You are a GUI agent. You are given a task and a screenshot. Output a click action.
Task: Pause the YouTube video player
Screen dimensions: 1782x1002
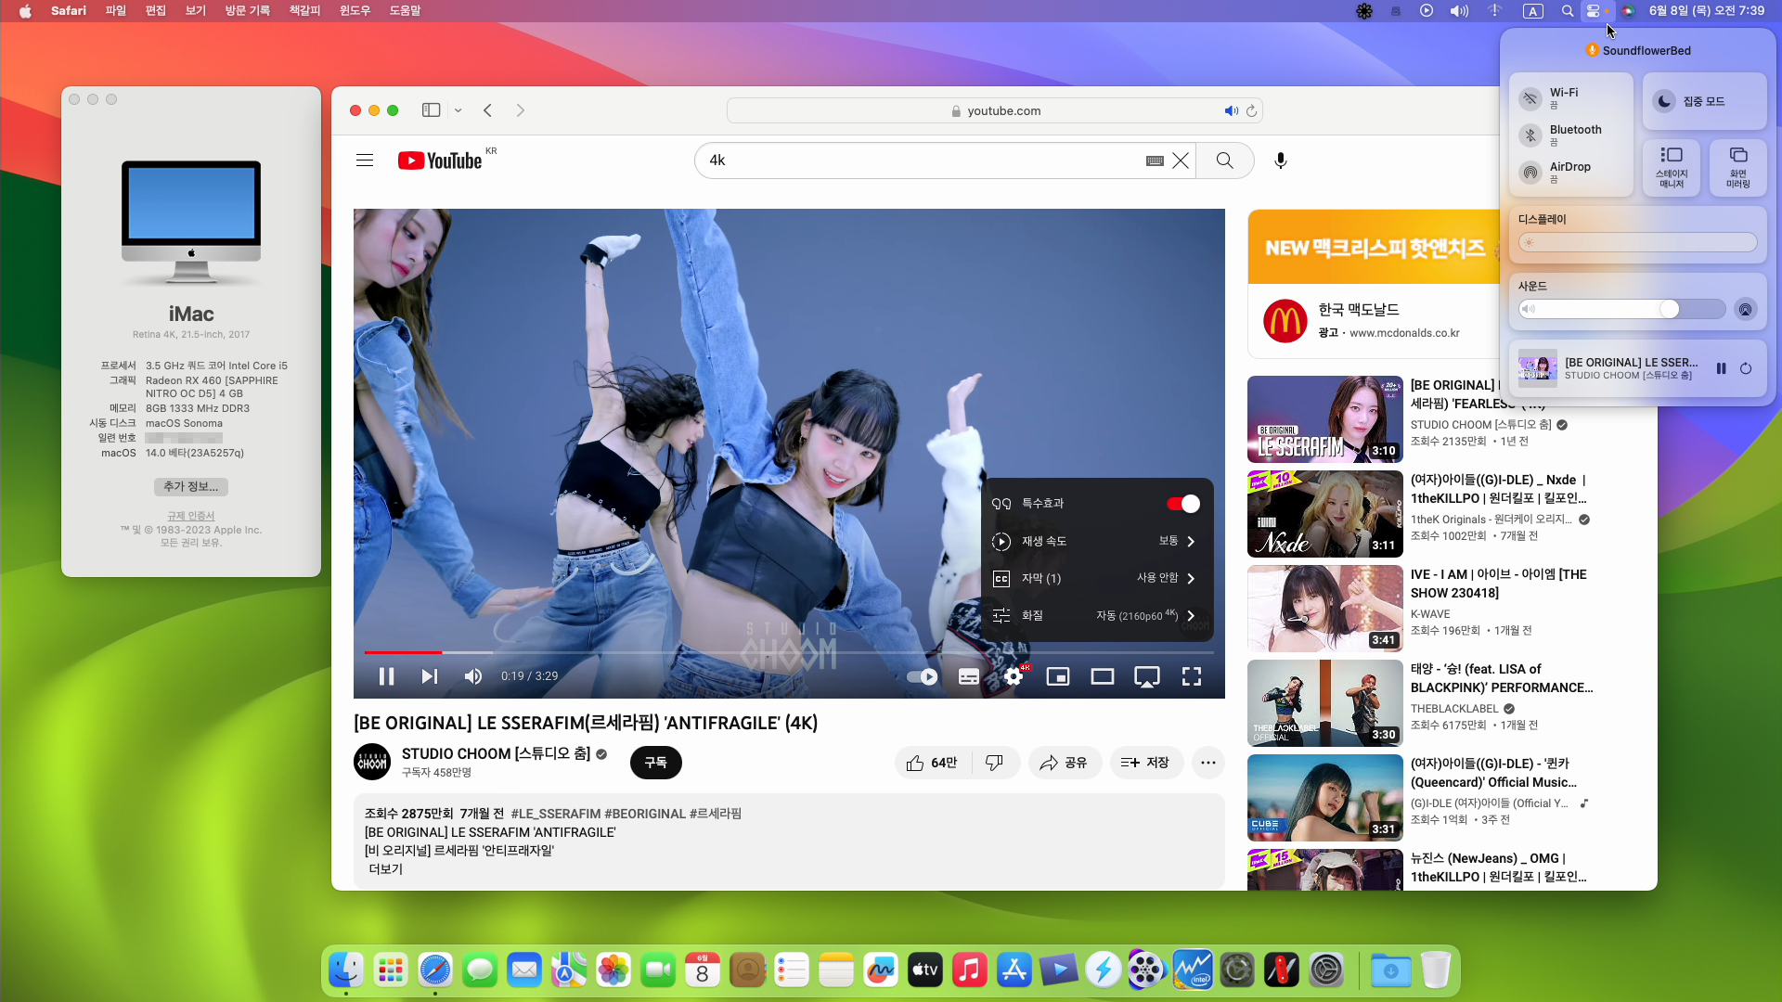[387, 676]
